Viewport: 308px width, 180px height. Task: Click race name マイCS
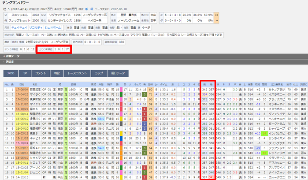[x=35, y=104]
